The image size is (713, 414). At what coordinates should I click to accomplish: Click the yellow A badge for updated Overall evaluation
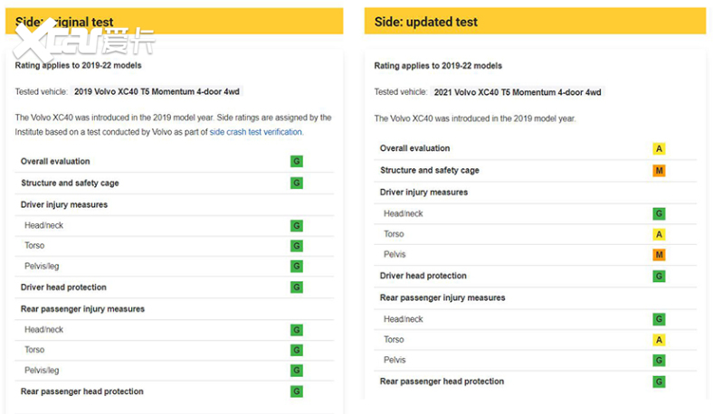[x=659, y=148]
